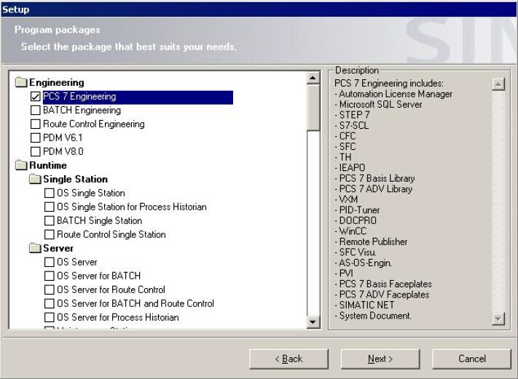Image resolution: width=518 pixels, height=379 pixels.
Task: Select the OS Server row text
Action: (x=77, y=262)
